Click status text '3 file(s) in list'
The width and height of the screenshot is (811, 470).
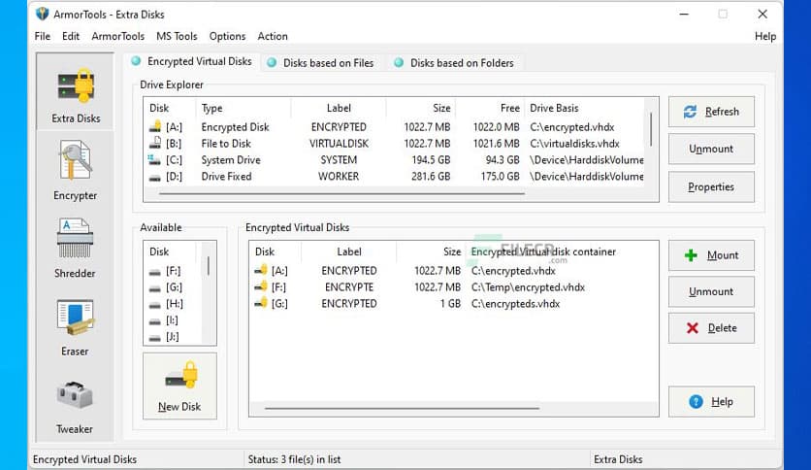click(308, 459)
